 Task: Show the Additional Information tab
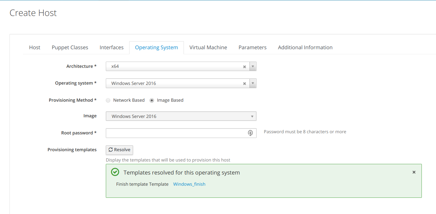click(305, 47)
